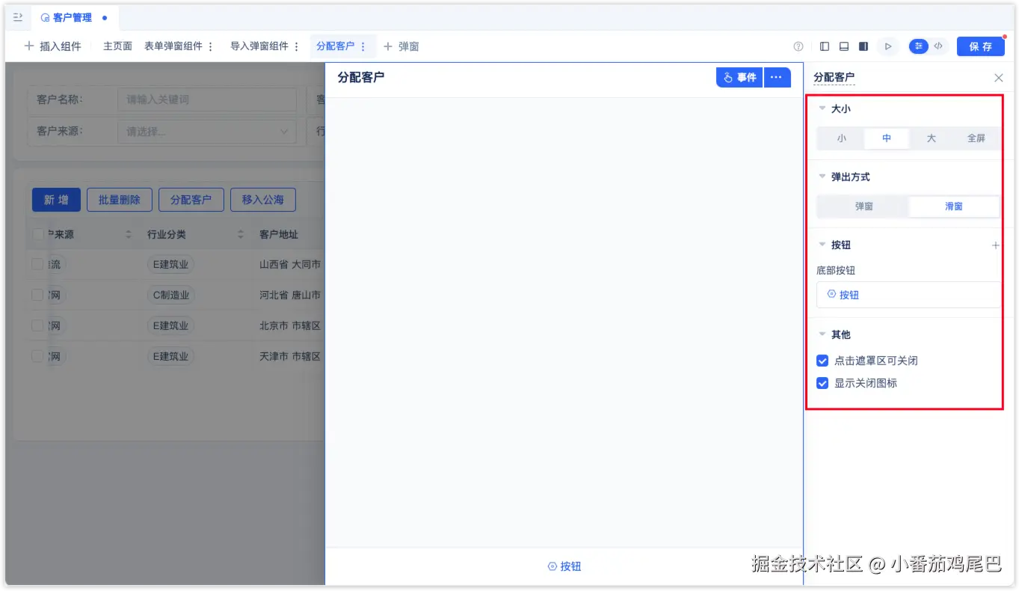Focus the 客户名称 keyword input
This screenshot has width=1019, height=591.
[x=207, y=99]
